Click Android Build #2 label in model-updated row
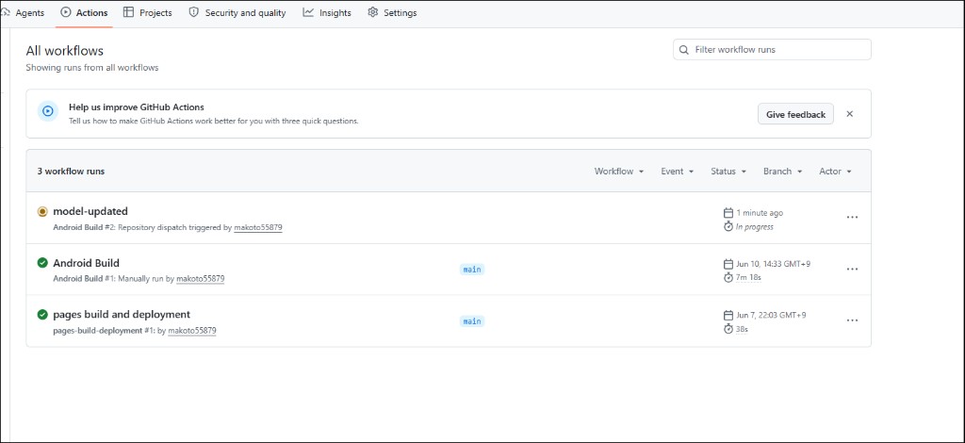Screen dimensions: 965x443 point(84,227)
